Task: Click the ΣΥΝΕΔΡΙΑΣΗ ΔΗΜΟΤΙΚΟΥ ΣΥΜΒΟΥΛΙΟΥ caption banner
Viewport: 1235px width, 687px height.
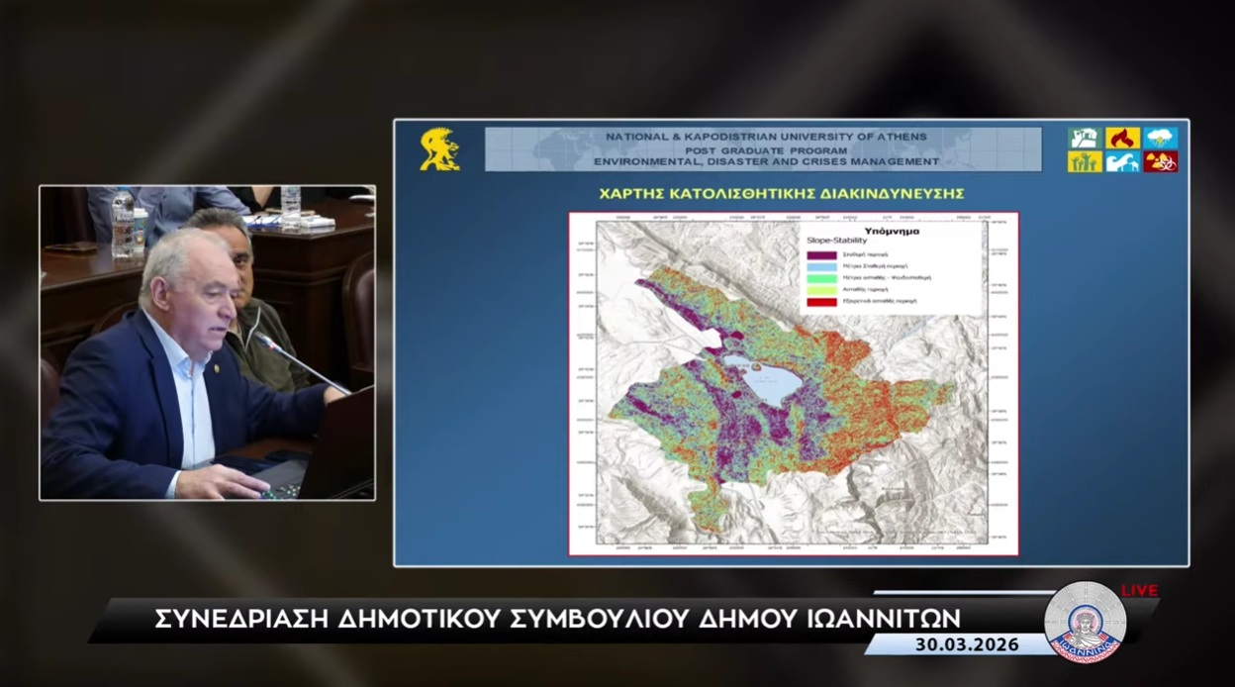Action: [558, 619]
